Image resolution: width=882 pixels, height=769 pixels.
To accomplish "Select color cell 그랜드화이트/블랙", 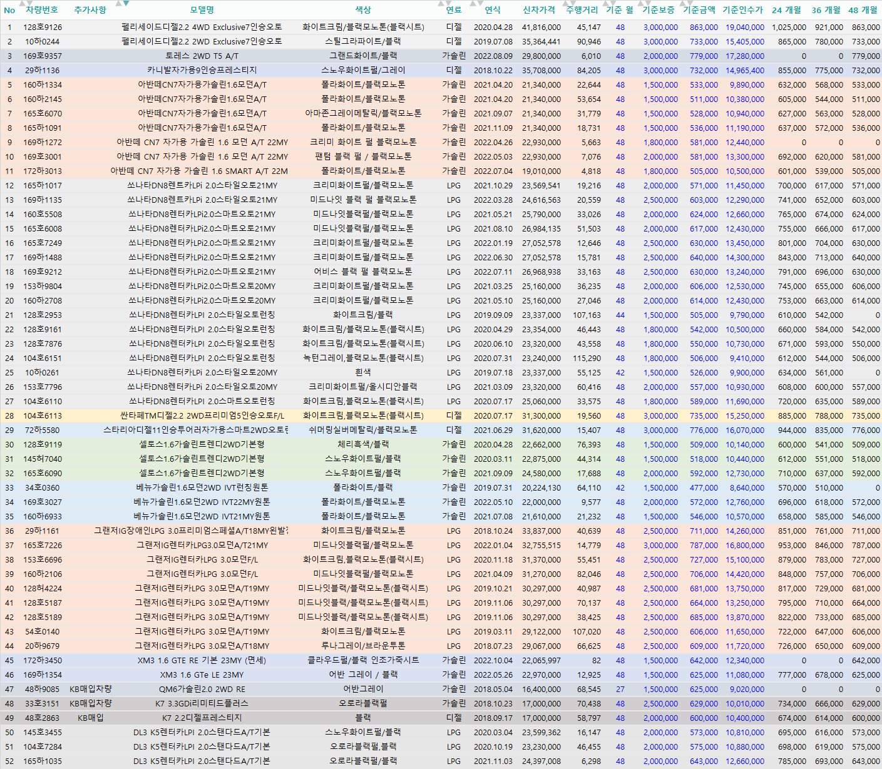I will [363, 56].
